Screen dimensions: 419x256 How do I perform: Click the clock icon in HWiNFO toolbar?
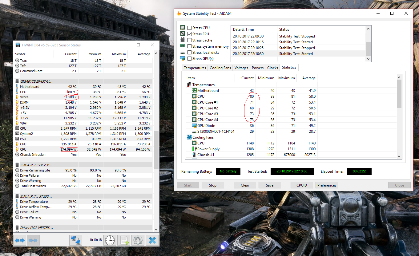110,240
